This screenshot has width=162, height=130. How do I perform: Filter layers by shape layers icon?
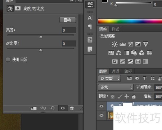pyautogui.click(x=153, y=79)
